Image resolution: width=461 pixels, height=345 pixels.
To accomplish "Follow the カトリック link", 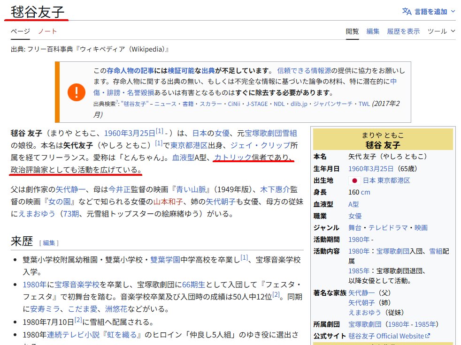I will click(x=233, y=157).
